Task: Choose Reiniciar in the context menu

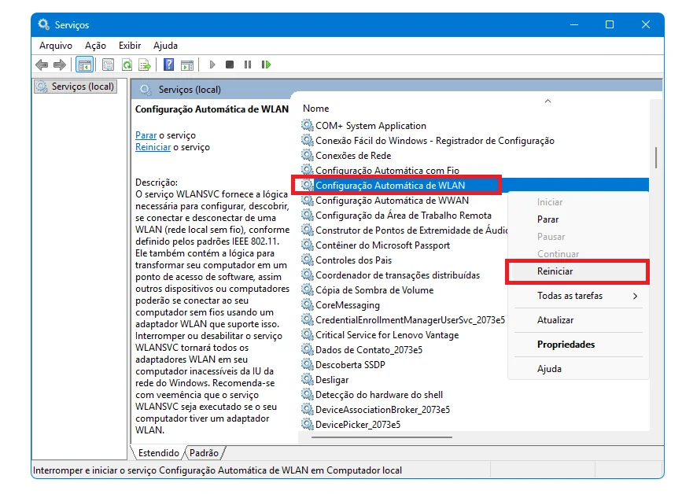Action: coord(555,271)
